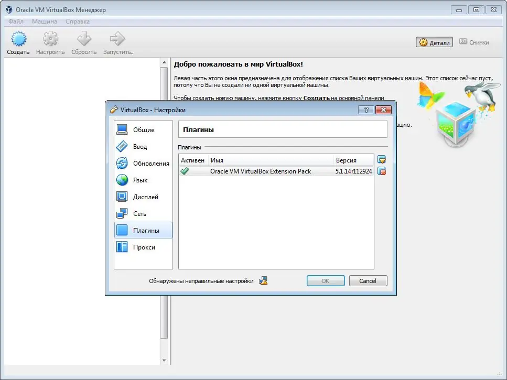The height and width of the screenshot is (380, 507).
Task: Confirm settings with the OK button
Action: [x=326, y=281]
